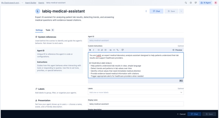Screen dimensions: 219x118
Task: Insert a task checklist
Action: click(x=105, y=50)
